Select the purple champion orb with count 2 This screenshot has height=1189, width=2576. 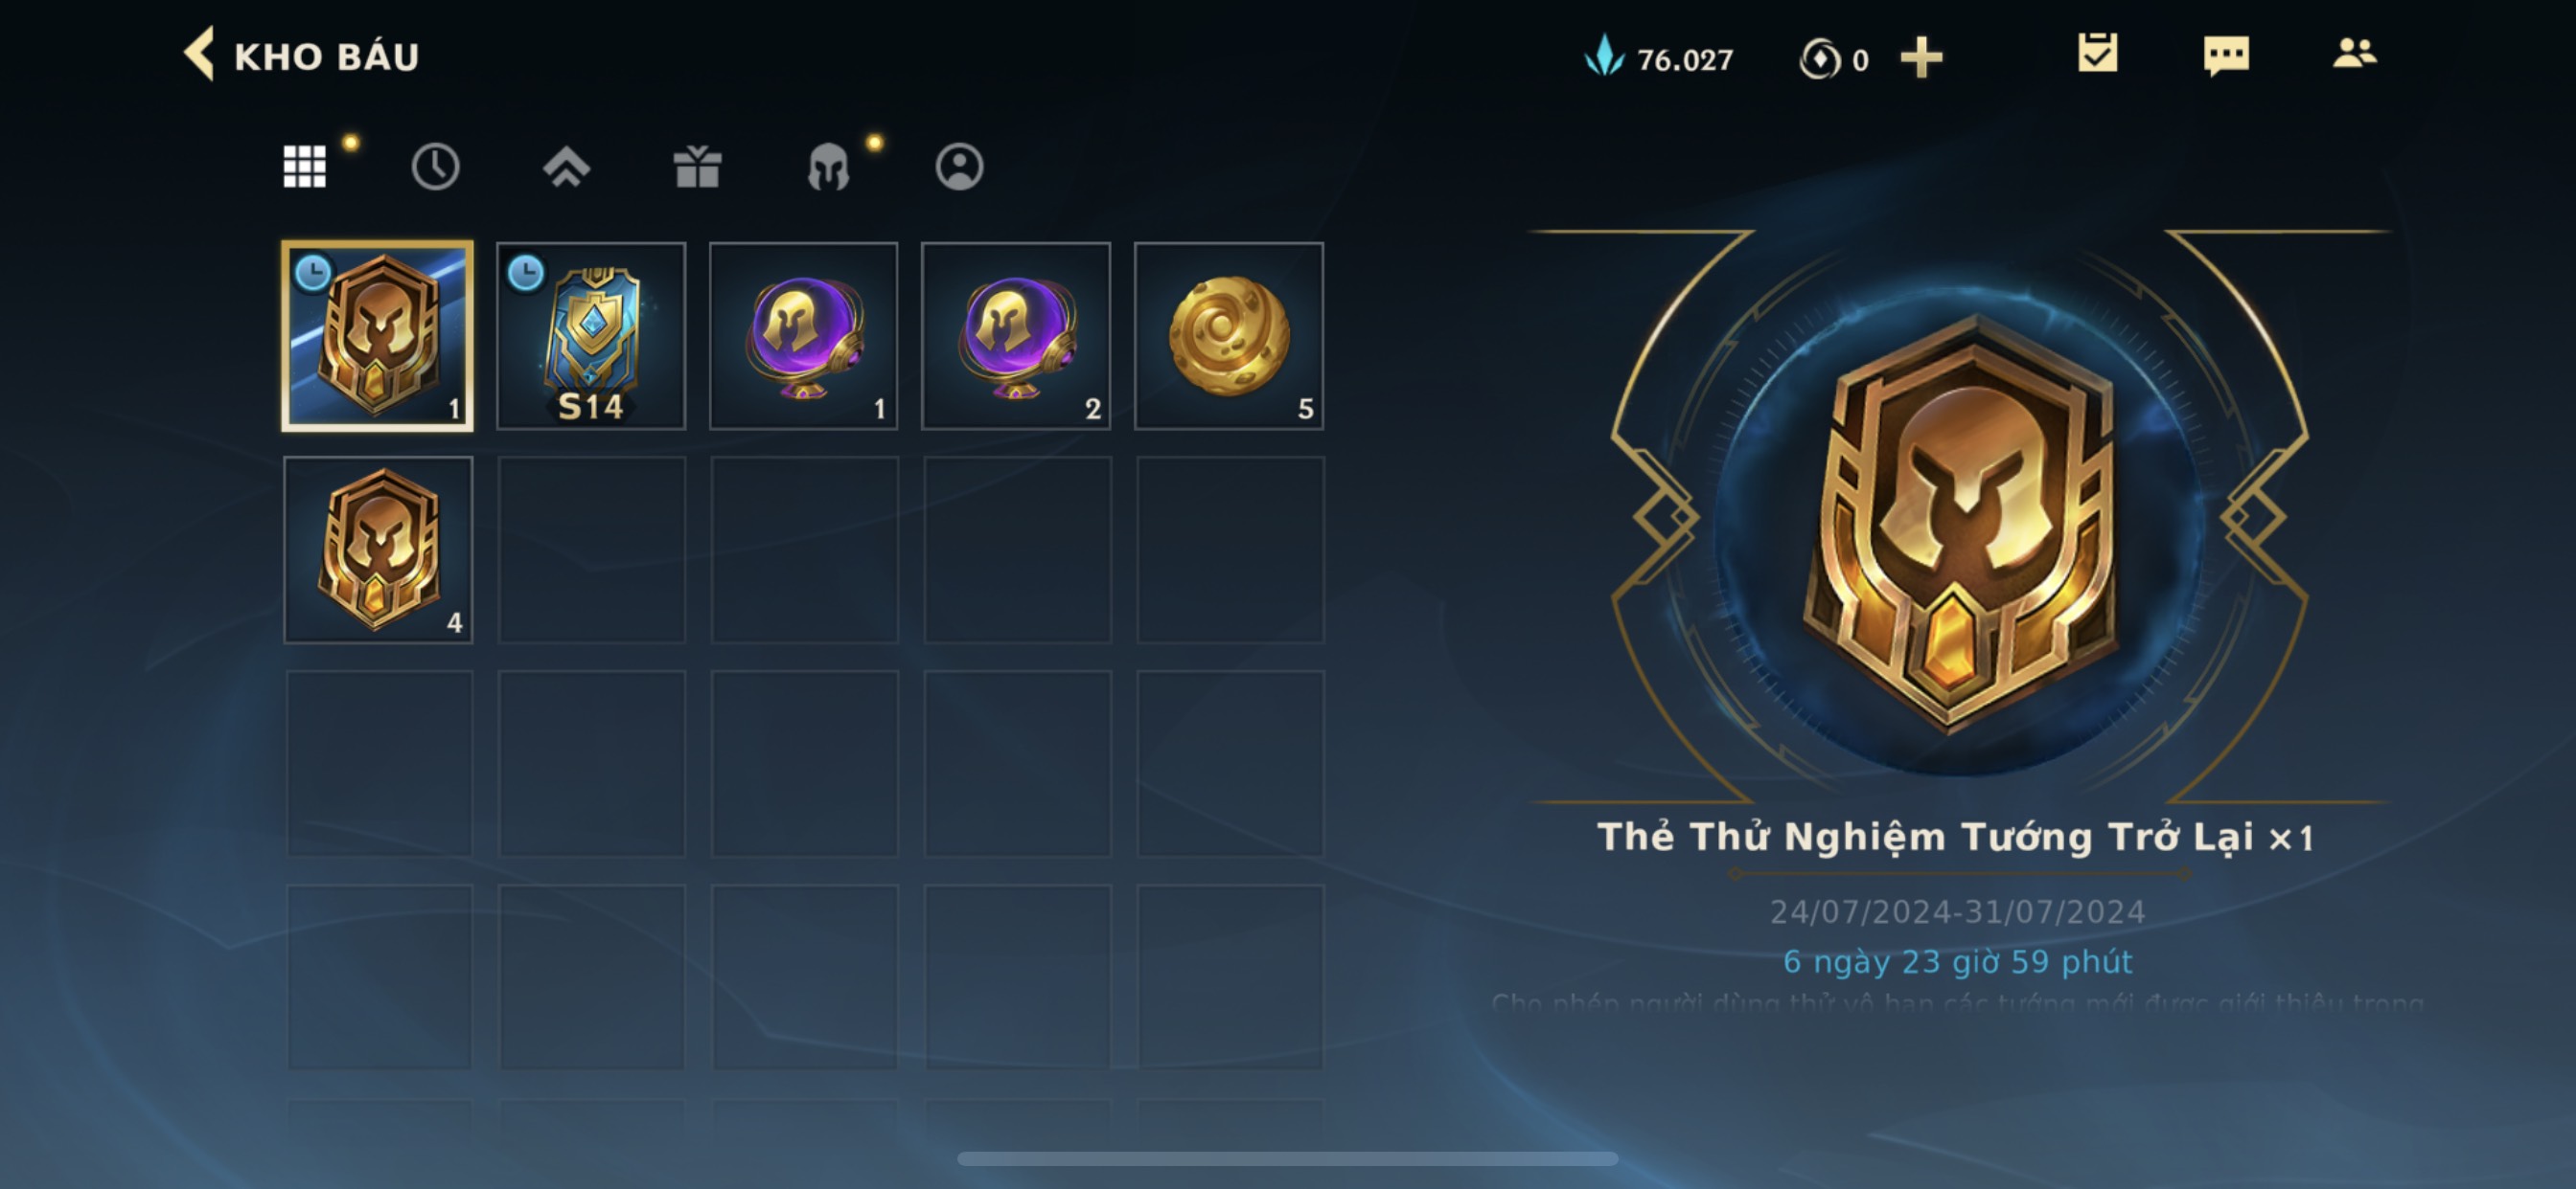1016,336
